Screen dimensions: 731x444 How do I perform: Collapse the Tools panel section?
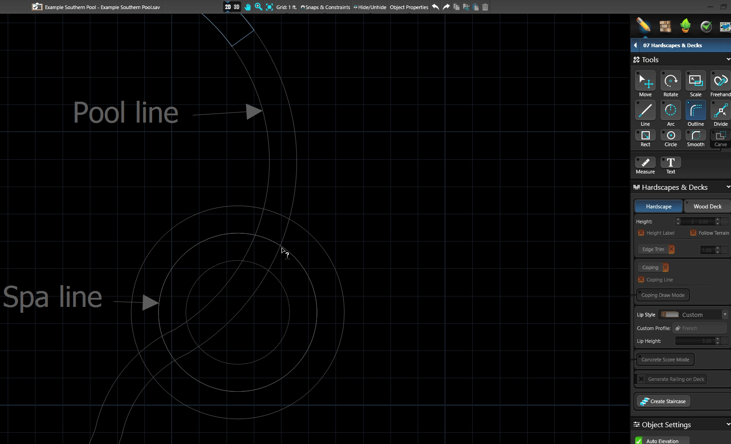pyautogui.click(x=728, y=59)
